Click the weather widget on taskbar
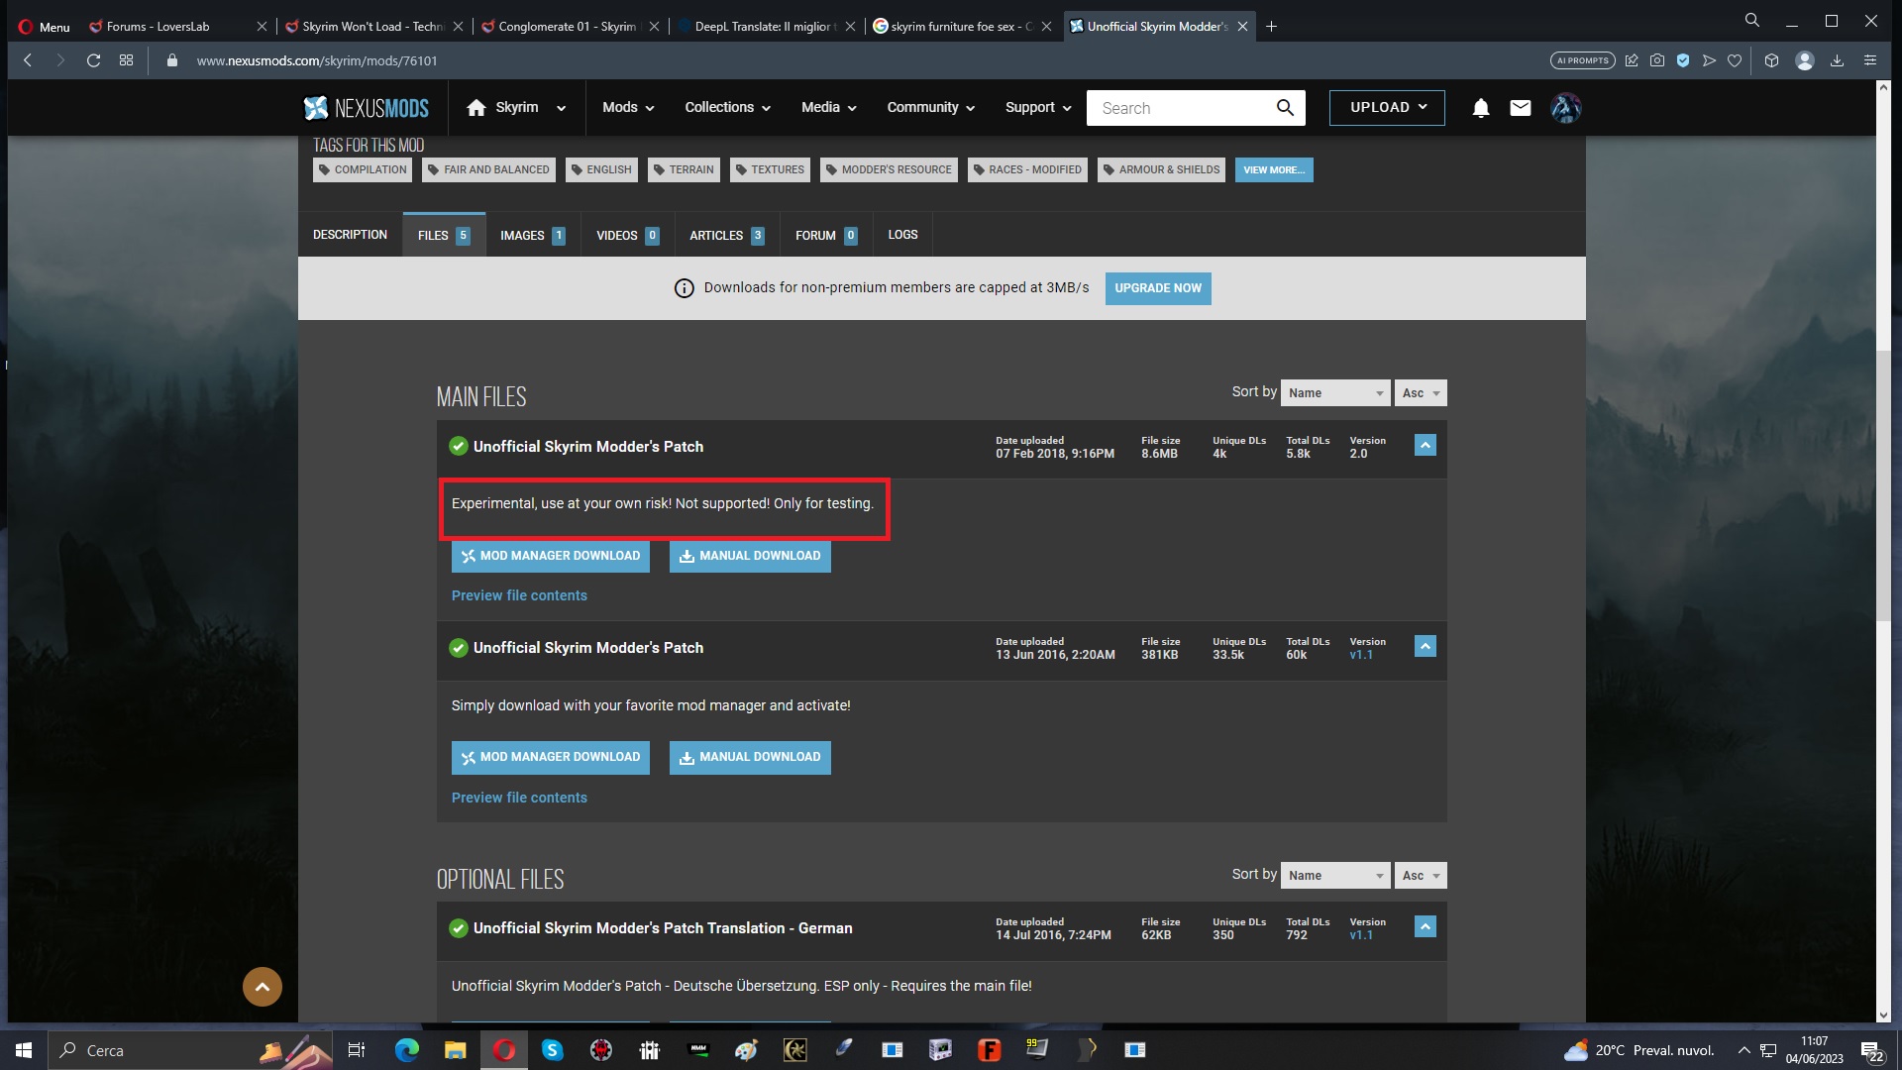Screen dimensions: 1902x1070 1639,1050
